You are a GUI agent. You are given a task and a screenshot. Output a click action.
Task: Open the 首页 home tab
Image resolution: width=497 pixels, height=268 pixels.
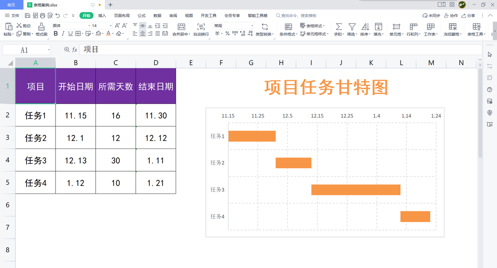tap(11, 5)
